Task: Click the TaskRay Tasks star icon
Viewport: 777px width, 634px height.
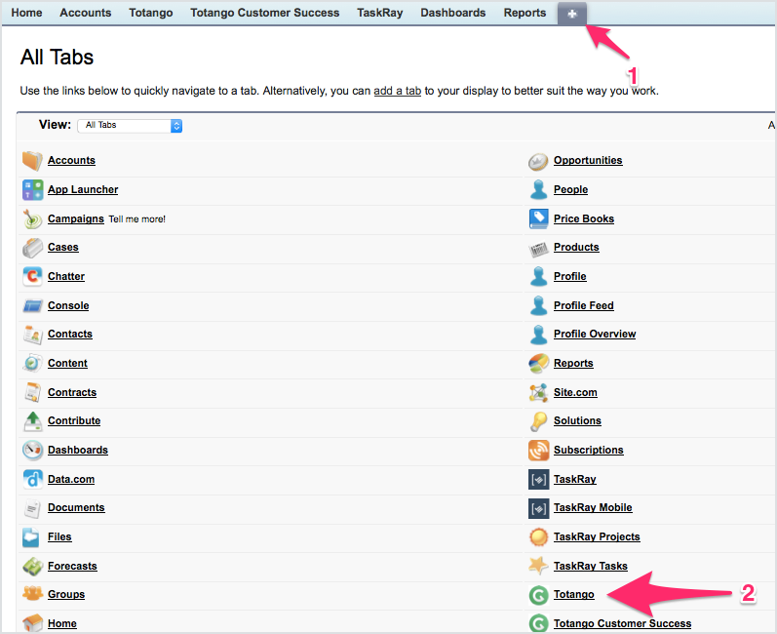Action: [538, 565]
